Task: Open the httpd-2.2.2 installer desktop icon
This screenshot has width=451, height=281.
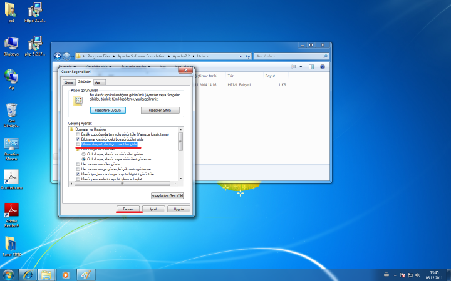Action: click(x=35, y=11)
